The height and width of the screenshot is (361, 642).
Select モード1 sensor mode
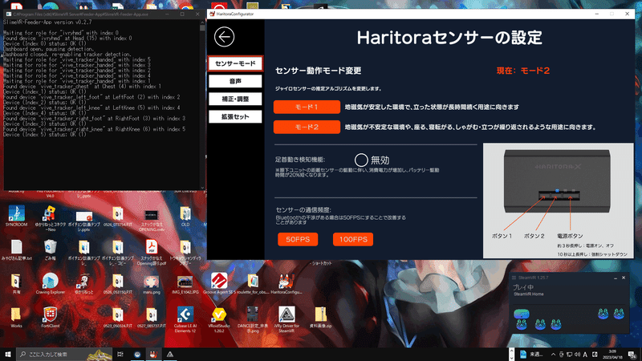(307, 107)
